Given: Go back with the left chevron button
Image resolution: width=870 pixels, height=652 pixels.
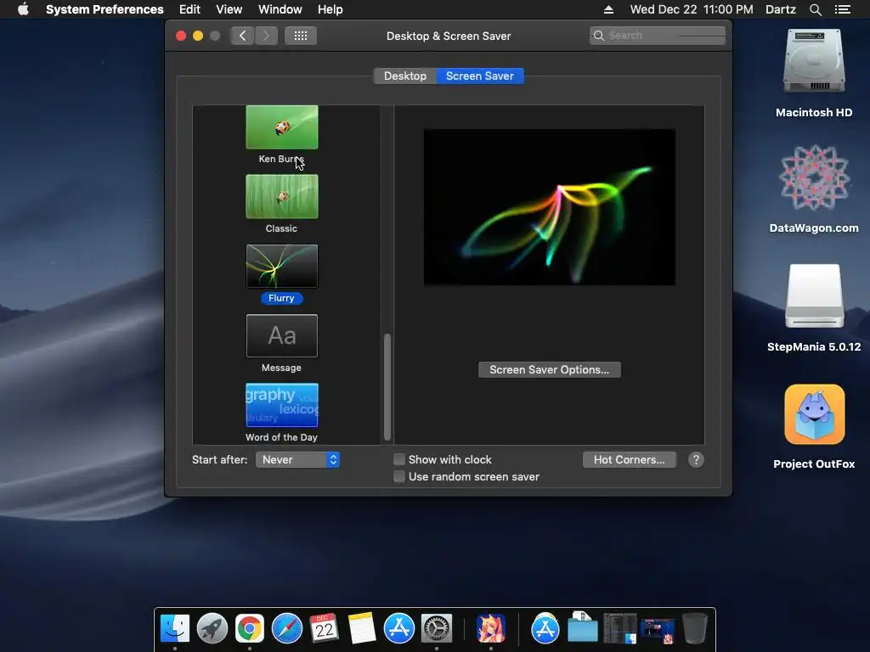Looking at the screenshot, I should click(242, 36).
